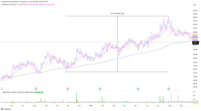Click the May label on time axis
This screenshot has width=201, height=111.
(135, 106)
